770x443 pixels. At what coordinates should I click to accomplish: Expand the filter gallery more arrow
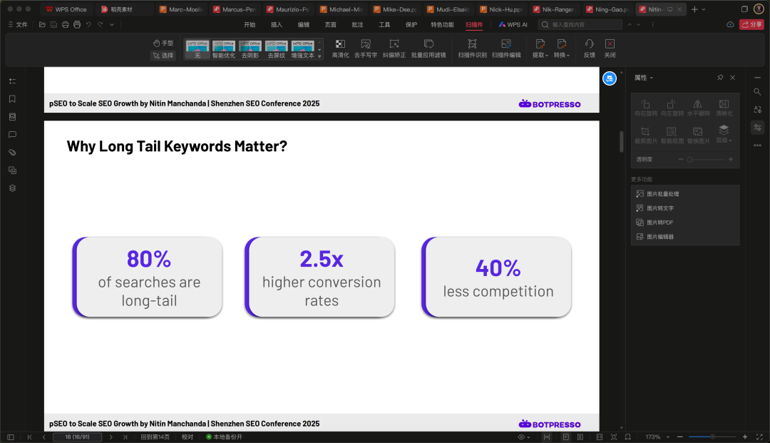pyautogui.click(x=319, y=56)
